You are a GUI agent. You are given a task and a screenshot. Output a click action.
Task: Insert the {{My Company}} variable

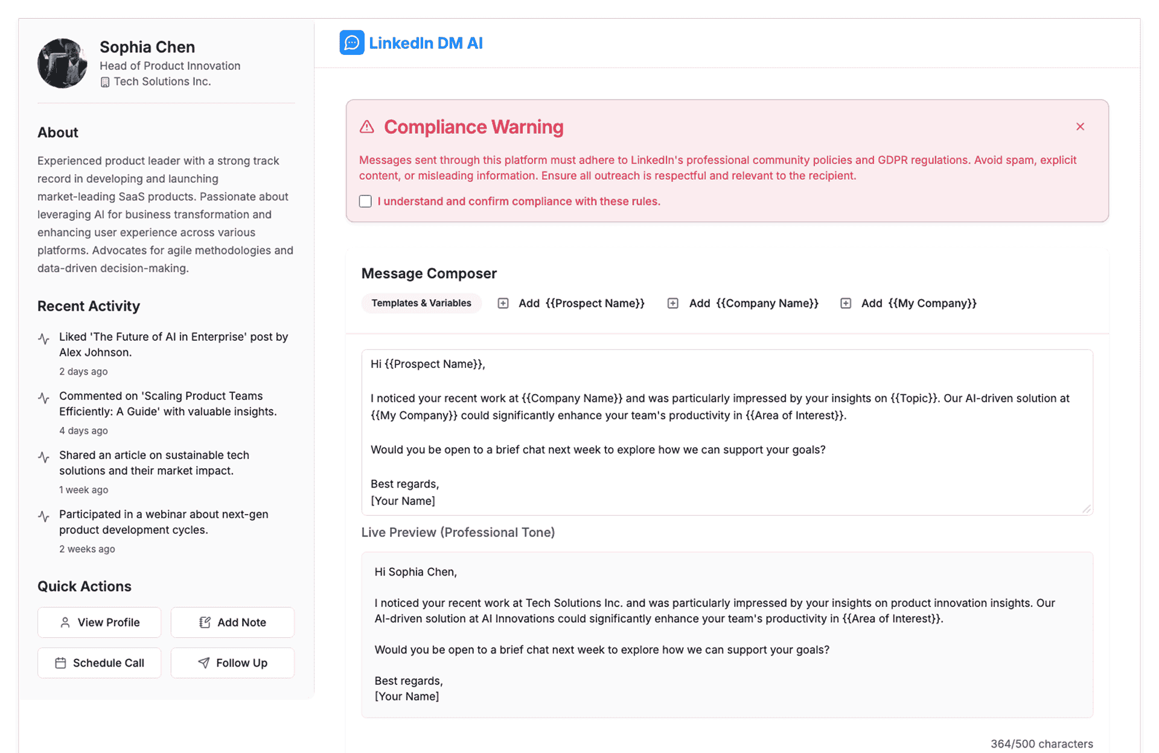[918, 303]
